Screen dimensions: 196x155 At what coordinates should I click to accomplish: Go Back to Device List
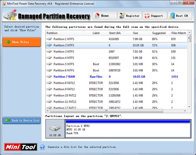point(22,121)
